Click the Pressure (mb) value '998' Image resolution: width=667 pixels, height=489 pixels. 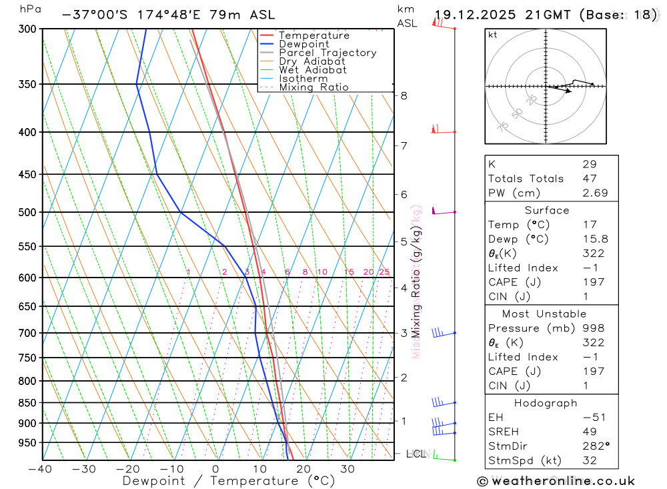(594, 328)
